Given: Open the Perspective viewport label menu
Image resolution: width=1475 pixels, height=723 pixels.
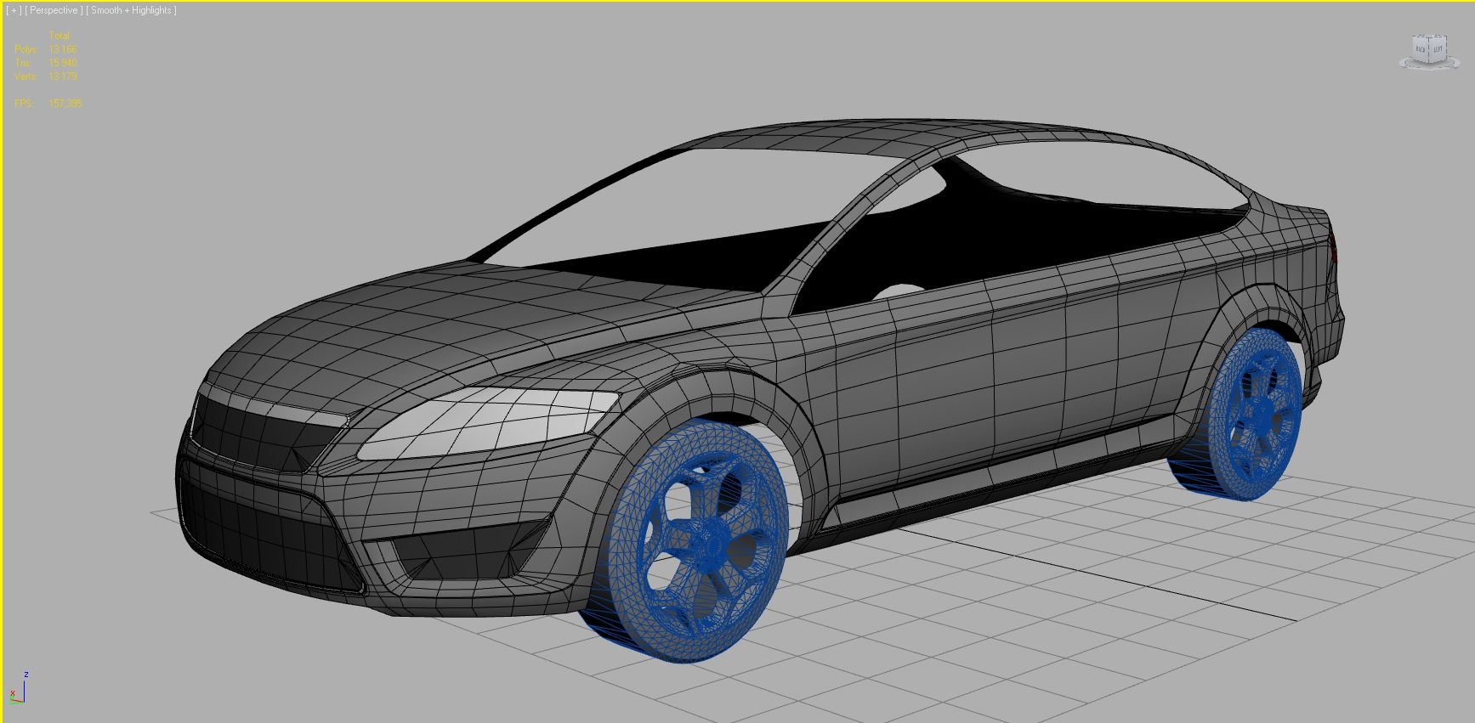Looking at the screenshot, I should 54,10.
